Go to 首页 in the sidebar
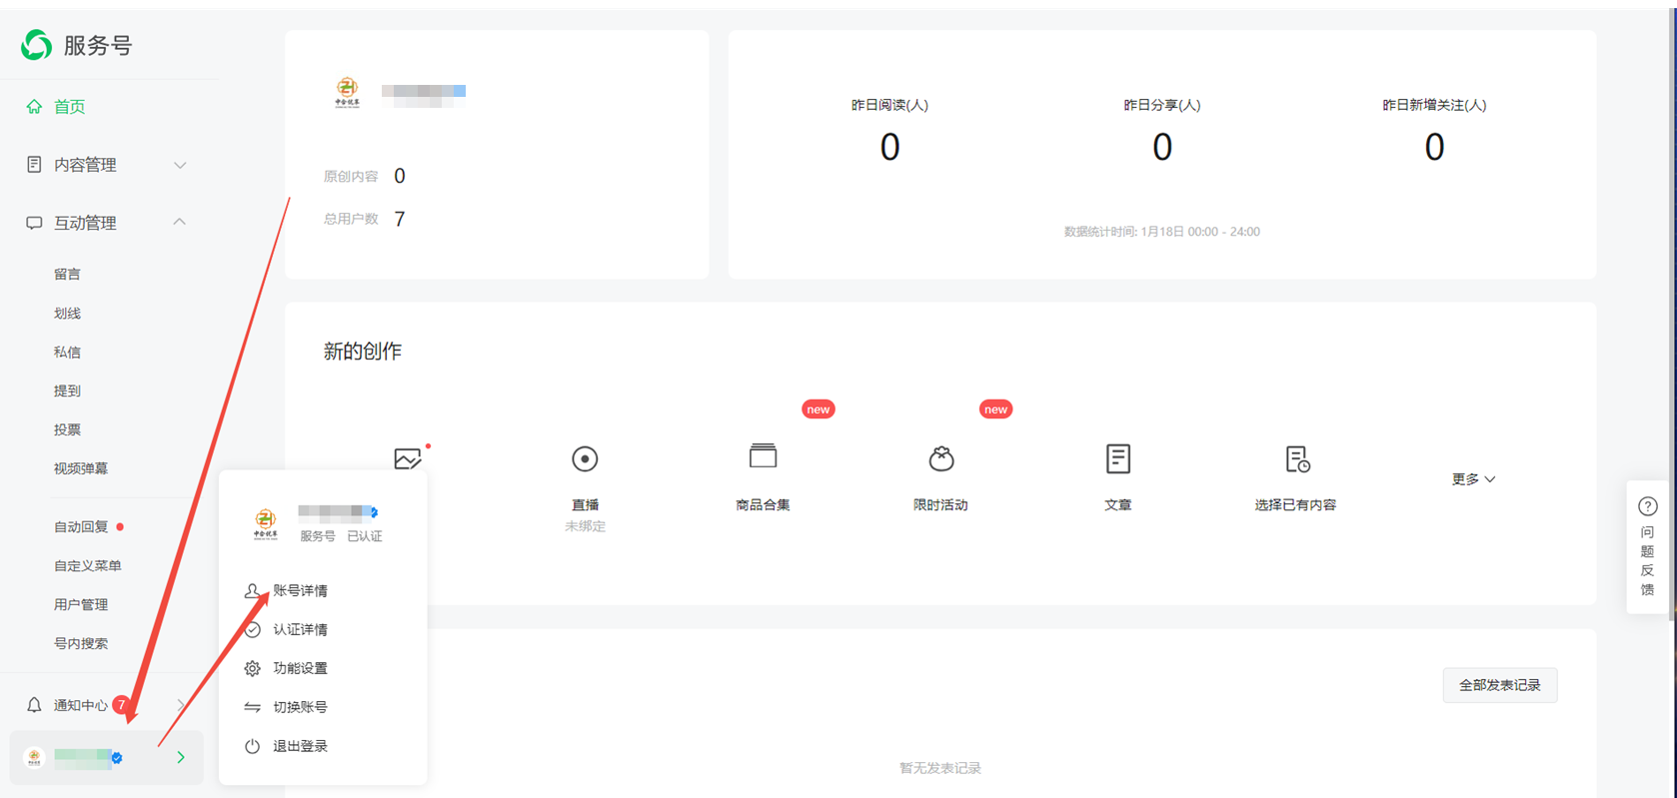This screenshot has height=798, width=1677. [69, 107]
